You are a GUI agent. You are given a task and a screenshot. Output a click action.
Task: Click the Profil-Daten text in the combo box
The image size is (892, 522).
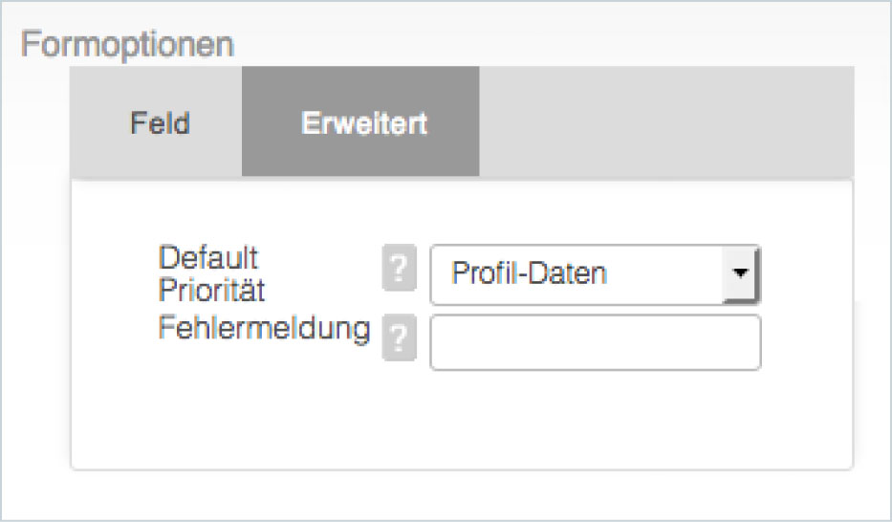click(x=529, y=273)
